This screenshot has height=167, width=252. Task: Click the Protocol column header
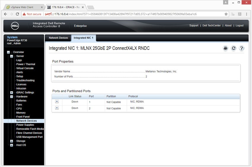[133, 96]
